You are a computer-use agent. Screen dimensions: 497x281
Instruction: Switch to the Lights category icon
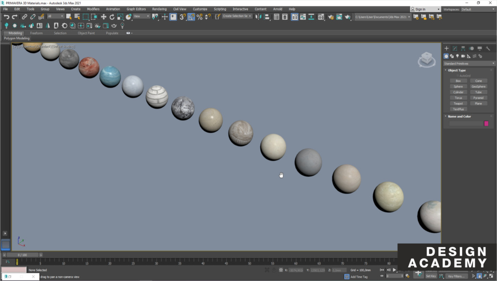pyautogui.click(x=457, y=56)
